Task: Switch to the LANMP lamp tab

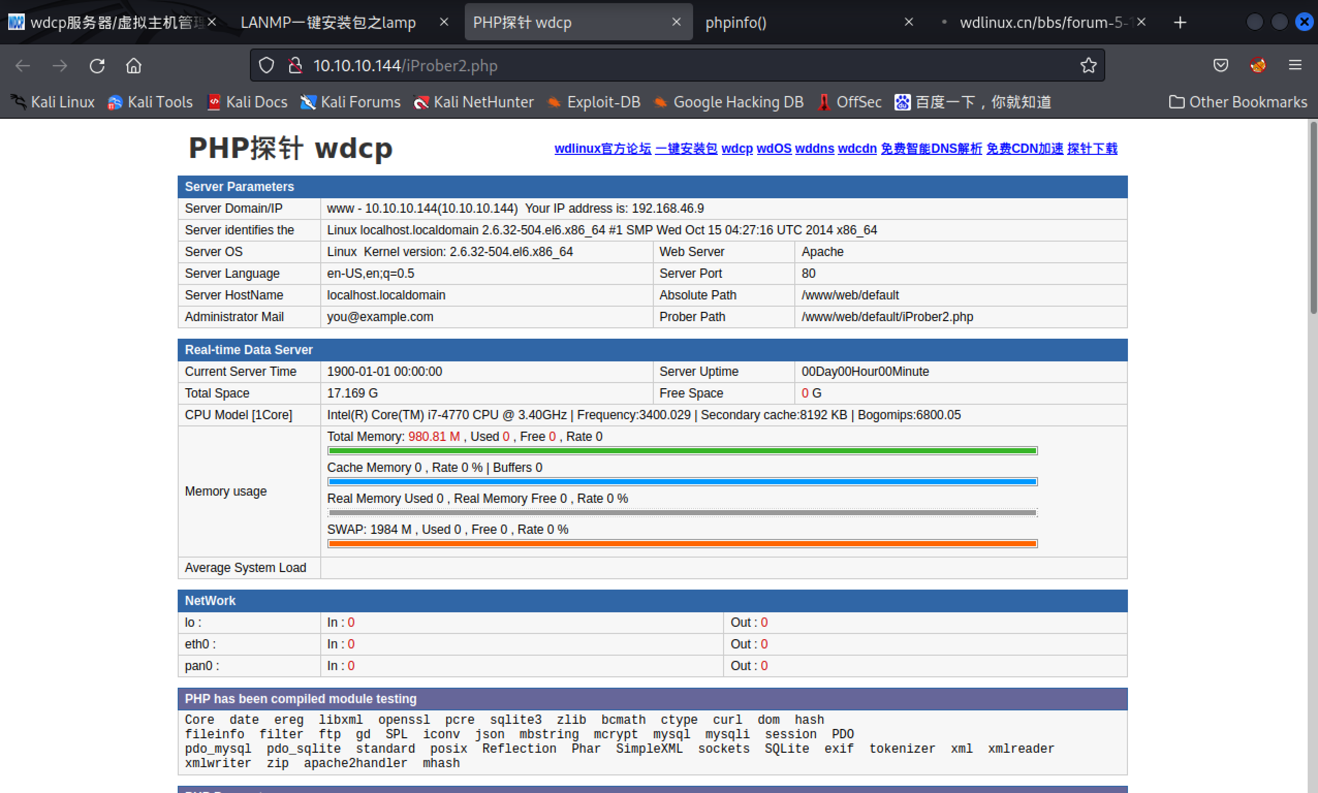Action: (x=327, y=22)
